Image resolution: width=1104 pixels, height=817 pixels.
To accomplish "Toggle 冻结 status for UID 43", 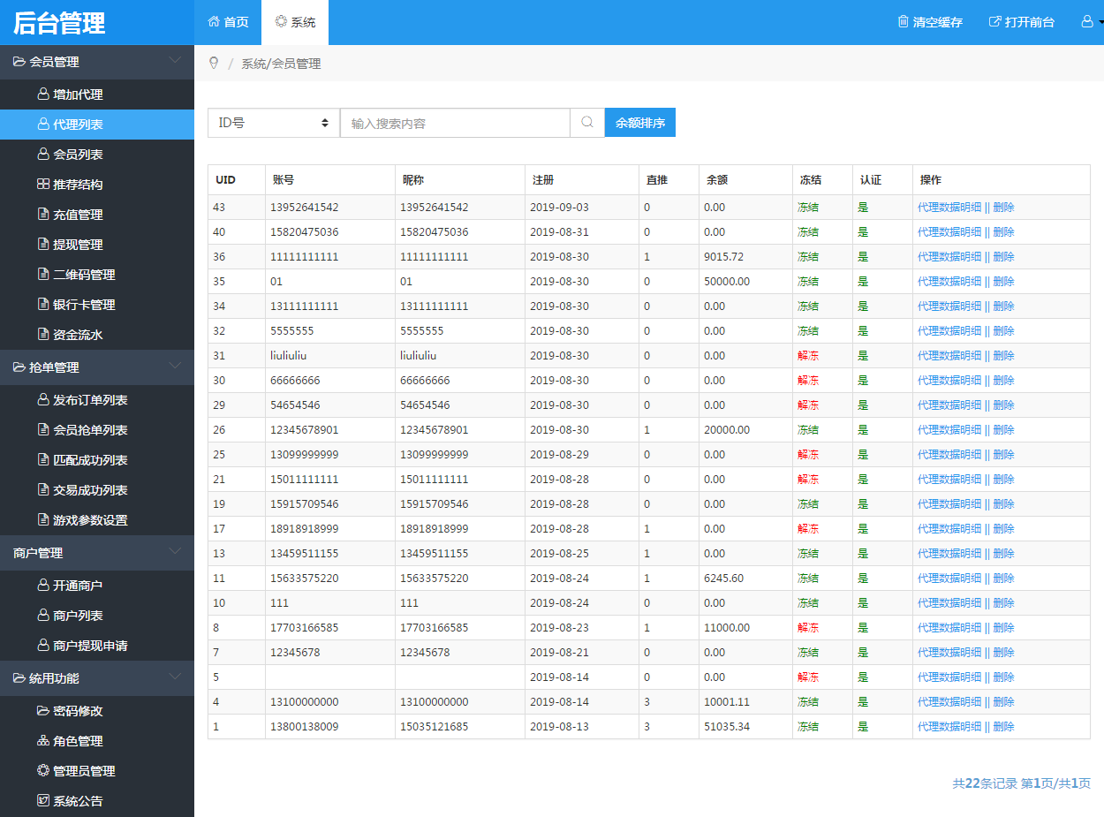I will pyautogui.click(x=807, y=208).
